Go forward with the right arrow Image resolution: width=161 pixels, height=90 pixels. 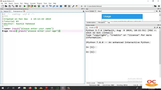(x=85, y=6)
